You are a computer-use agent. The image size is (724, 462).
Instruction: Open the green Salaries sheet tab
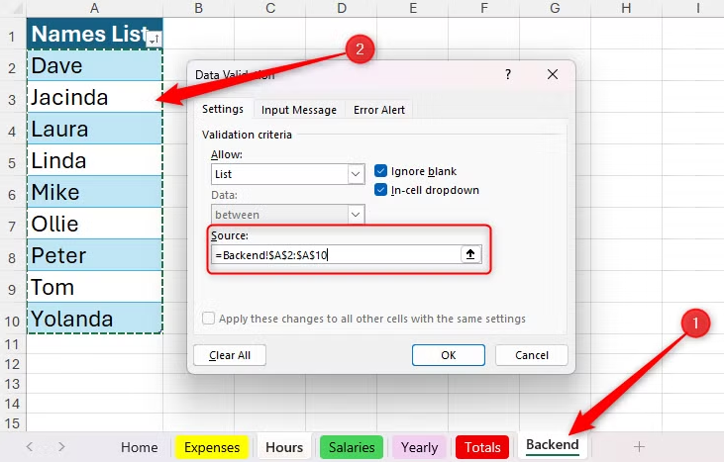[352, 447]
